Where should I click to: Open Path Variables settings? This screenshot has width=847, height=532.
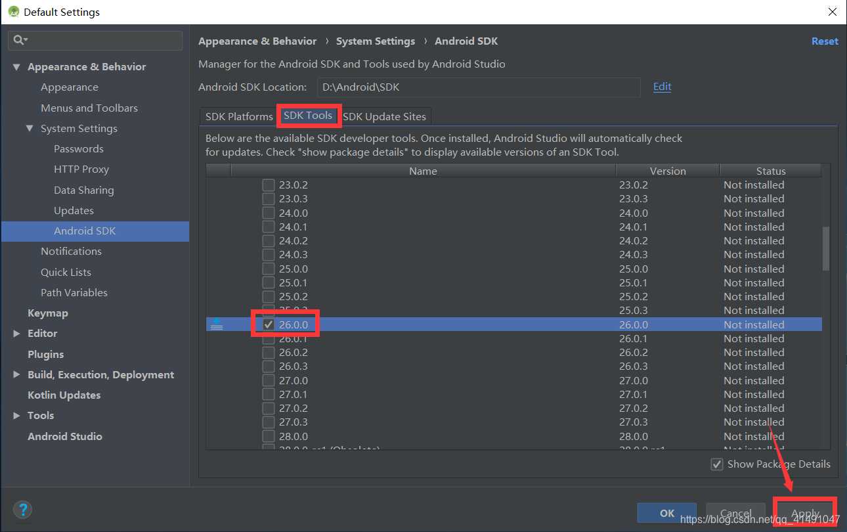(x=74, y=293)
